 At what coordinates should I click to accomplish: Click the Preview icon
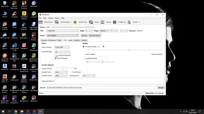103,22
